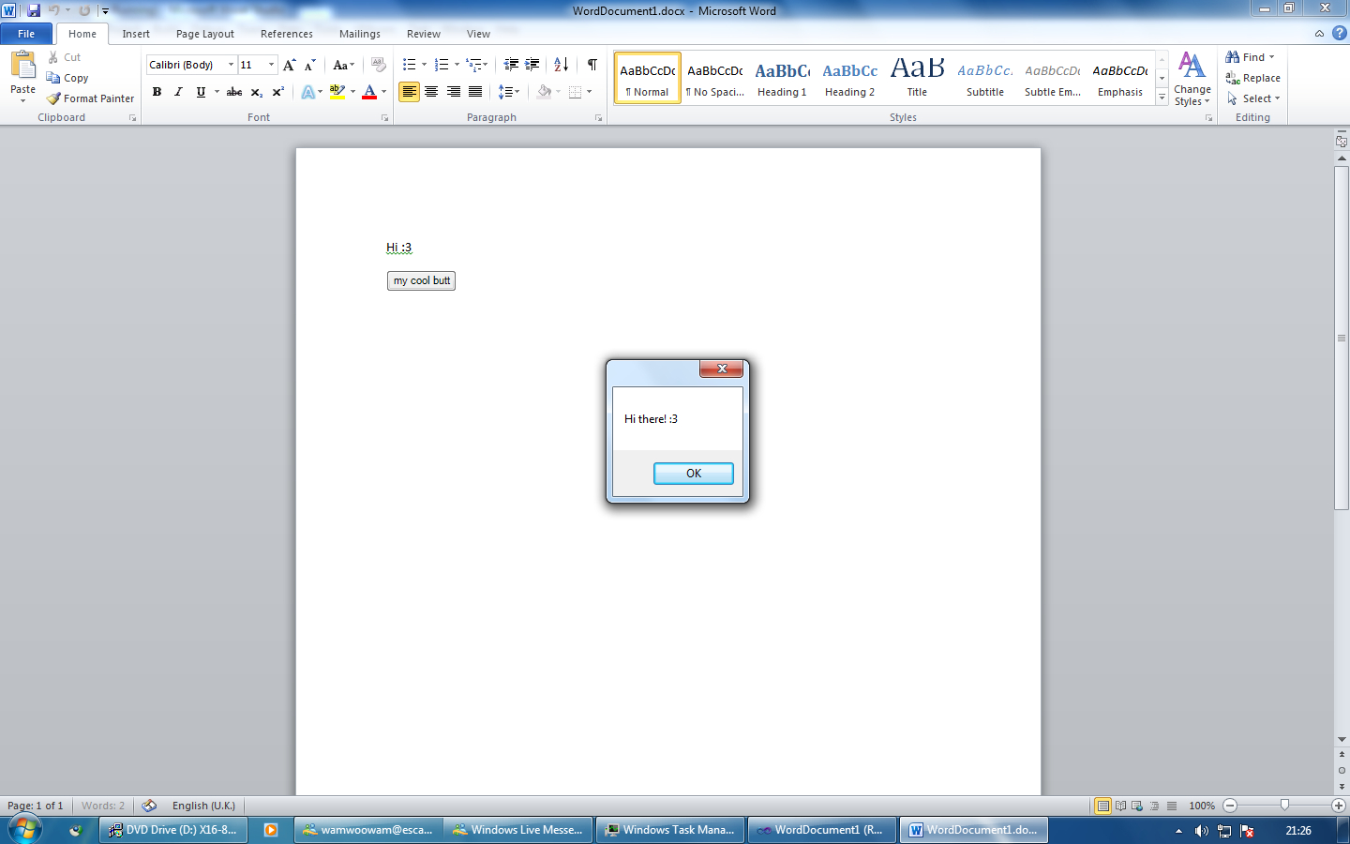Toggle Show/Hide paragraph marks

pyautogui.click(x=592, y=65)
